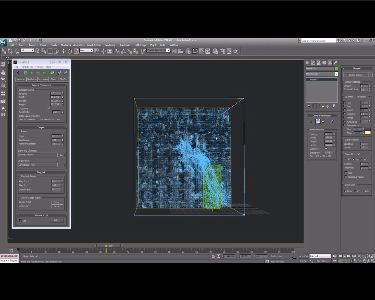Open the Utilities hammer icon panel

(335, 63)
